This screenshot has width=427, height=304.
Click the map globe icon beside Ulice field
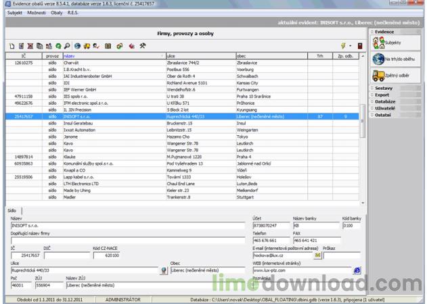coord(164,270)
